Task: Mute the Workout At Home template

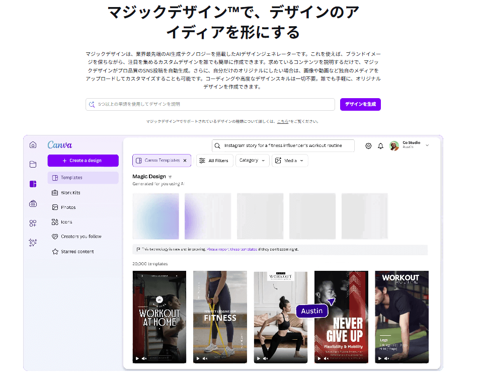Action: [x=144, y=358]
